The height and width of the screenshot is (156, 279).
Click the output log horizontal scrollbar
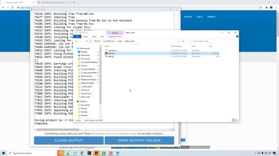(x=58, y=130)
